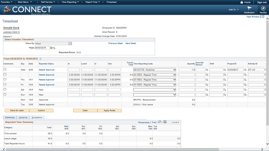Image resolution: width=269 pixels, height=151 pixels.
Task: Switch to the Absence tab
Action: coord(23,117)
